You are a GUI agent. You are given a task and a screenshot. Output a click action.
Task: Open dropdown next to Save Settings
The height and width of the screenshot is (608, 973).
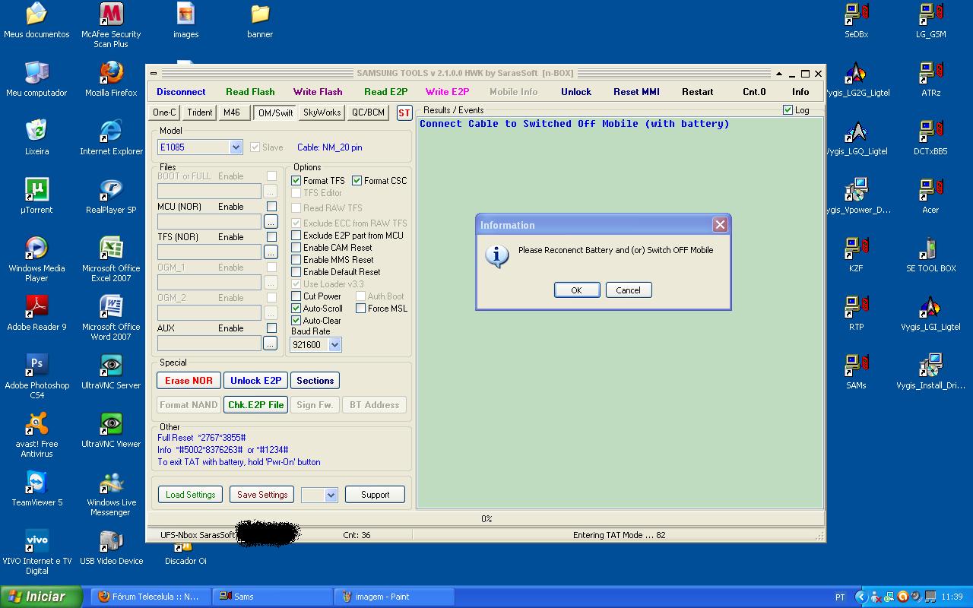point(331,495)
